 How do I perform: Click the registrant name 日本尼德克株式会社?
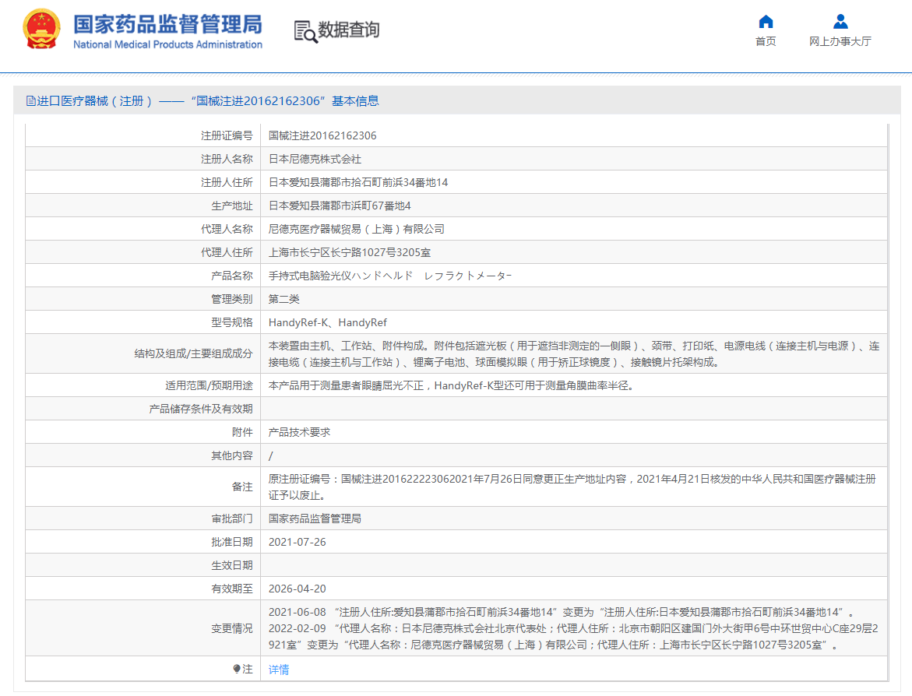[x=315, y=159]
